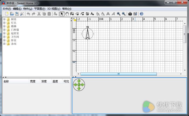Move 3D view backward with down arrow
Screen dimensions: 189x116
[79, 89]
